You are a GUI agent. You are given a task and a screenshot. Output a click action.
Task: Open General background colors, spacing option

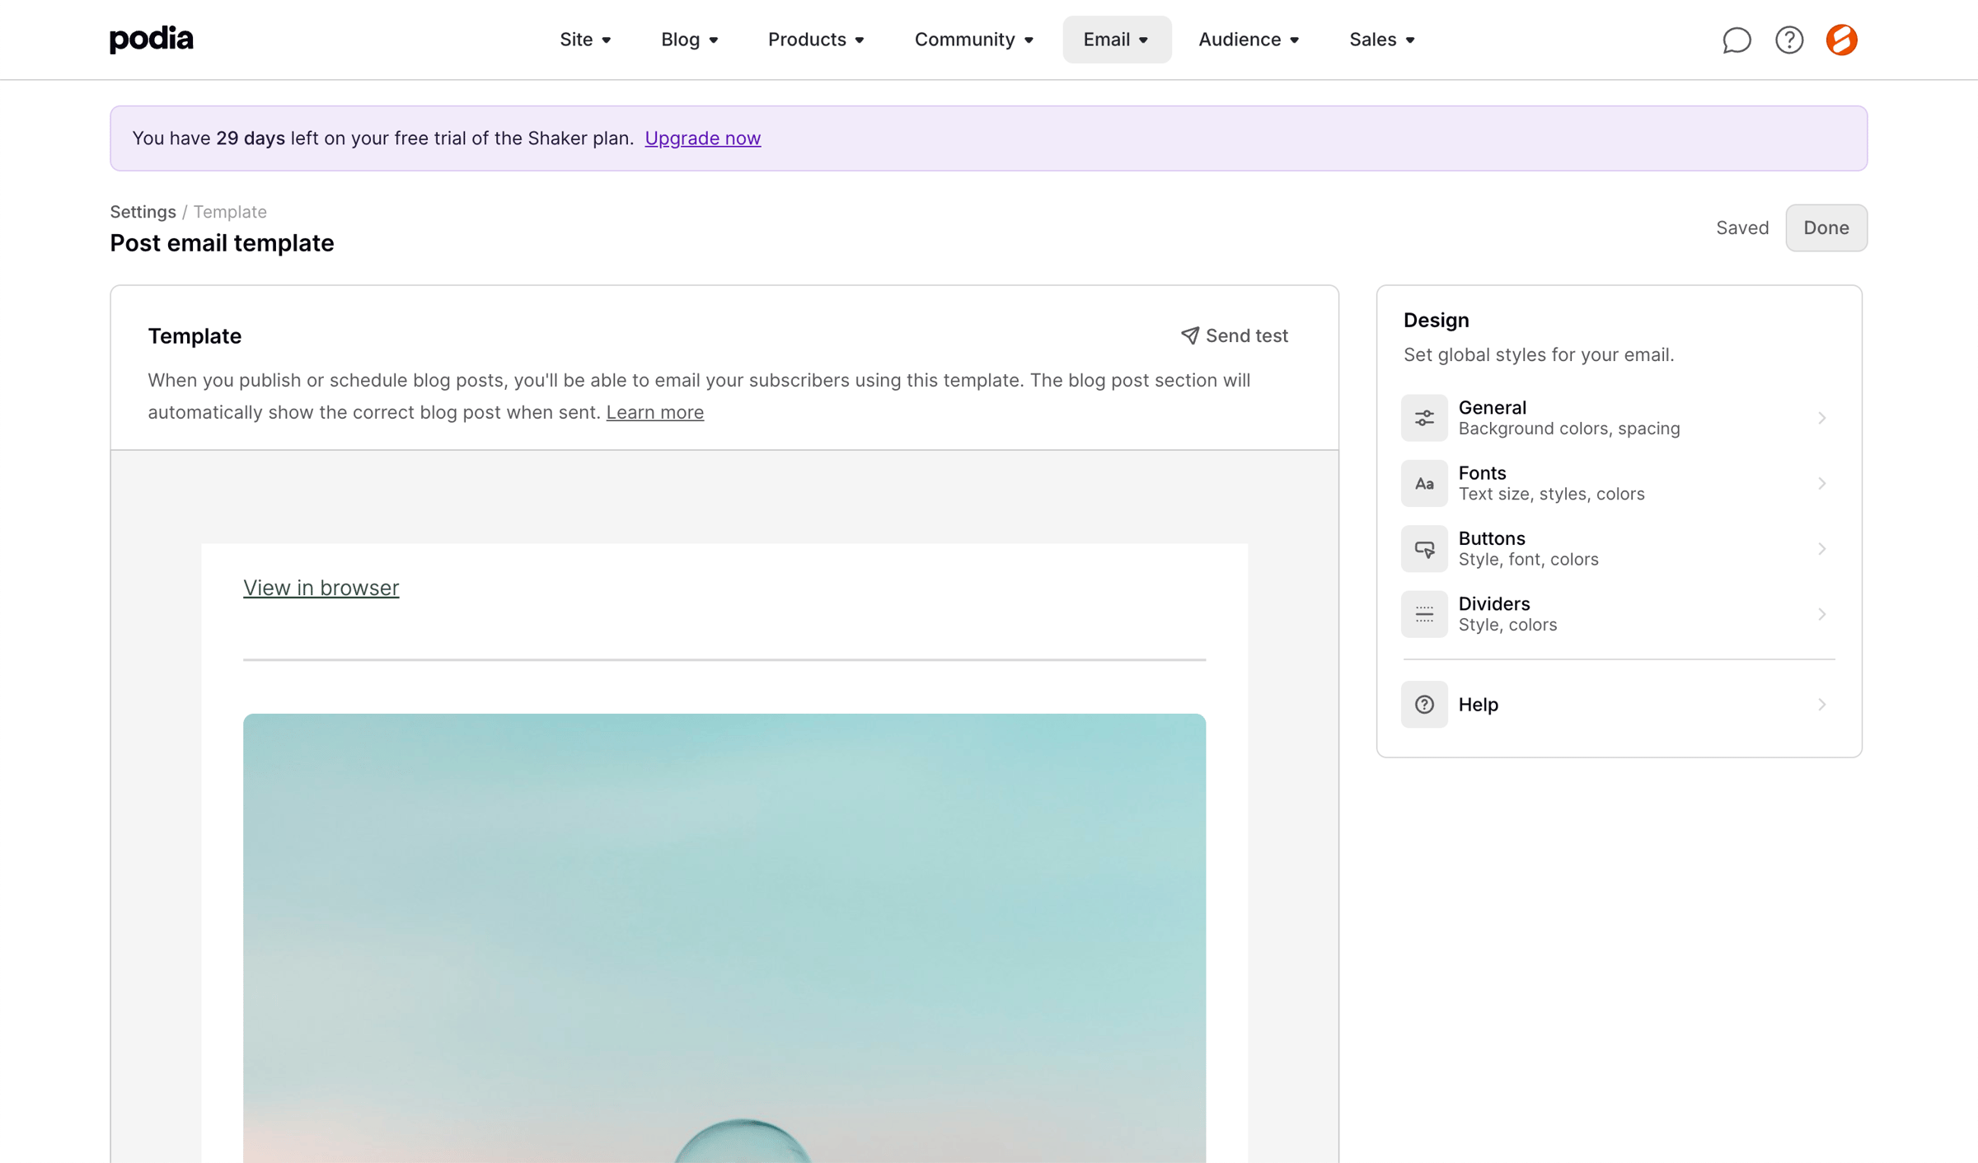(1619, 418)
